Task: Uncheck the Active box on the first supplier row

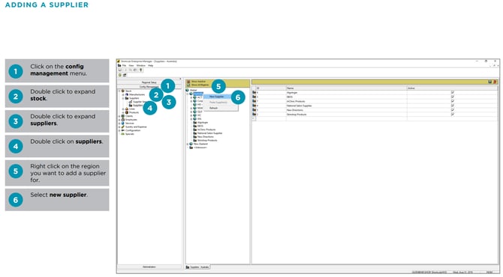Action: coord(452,92)
